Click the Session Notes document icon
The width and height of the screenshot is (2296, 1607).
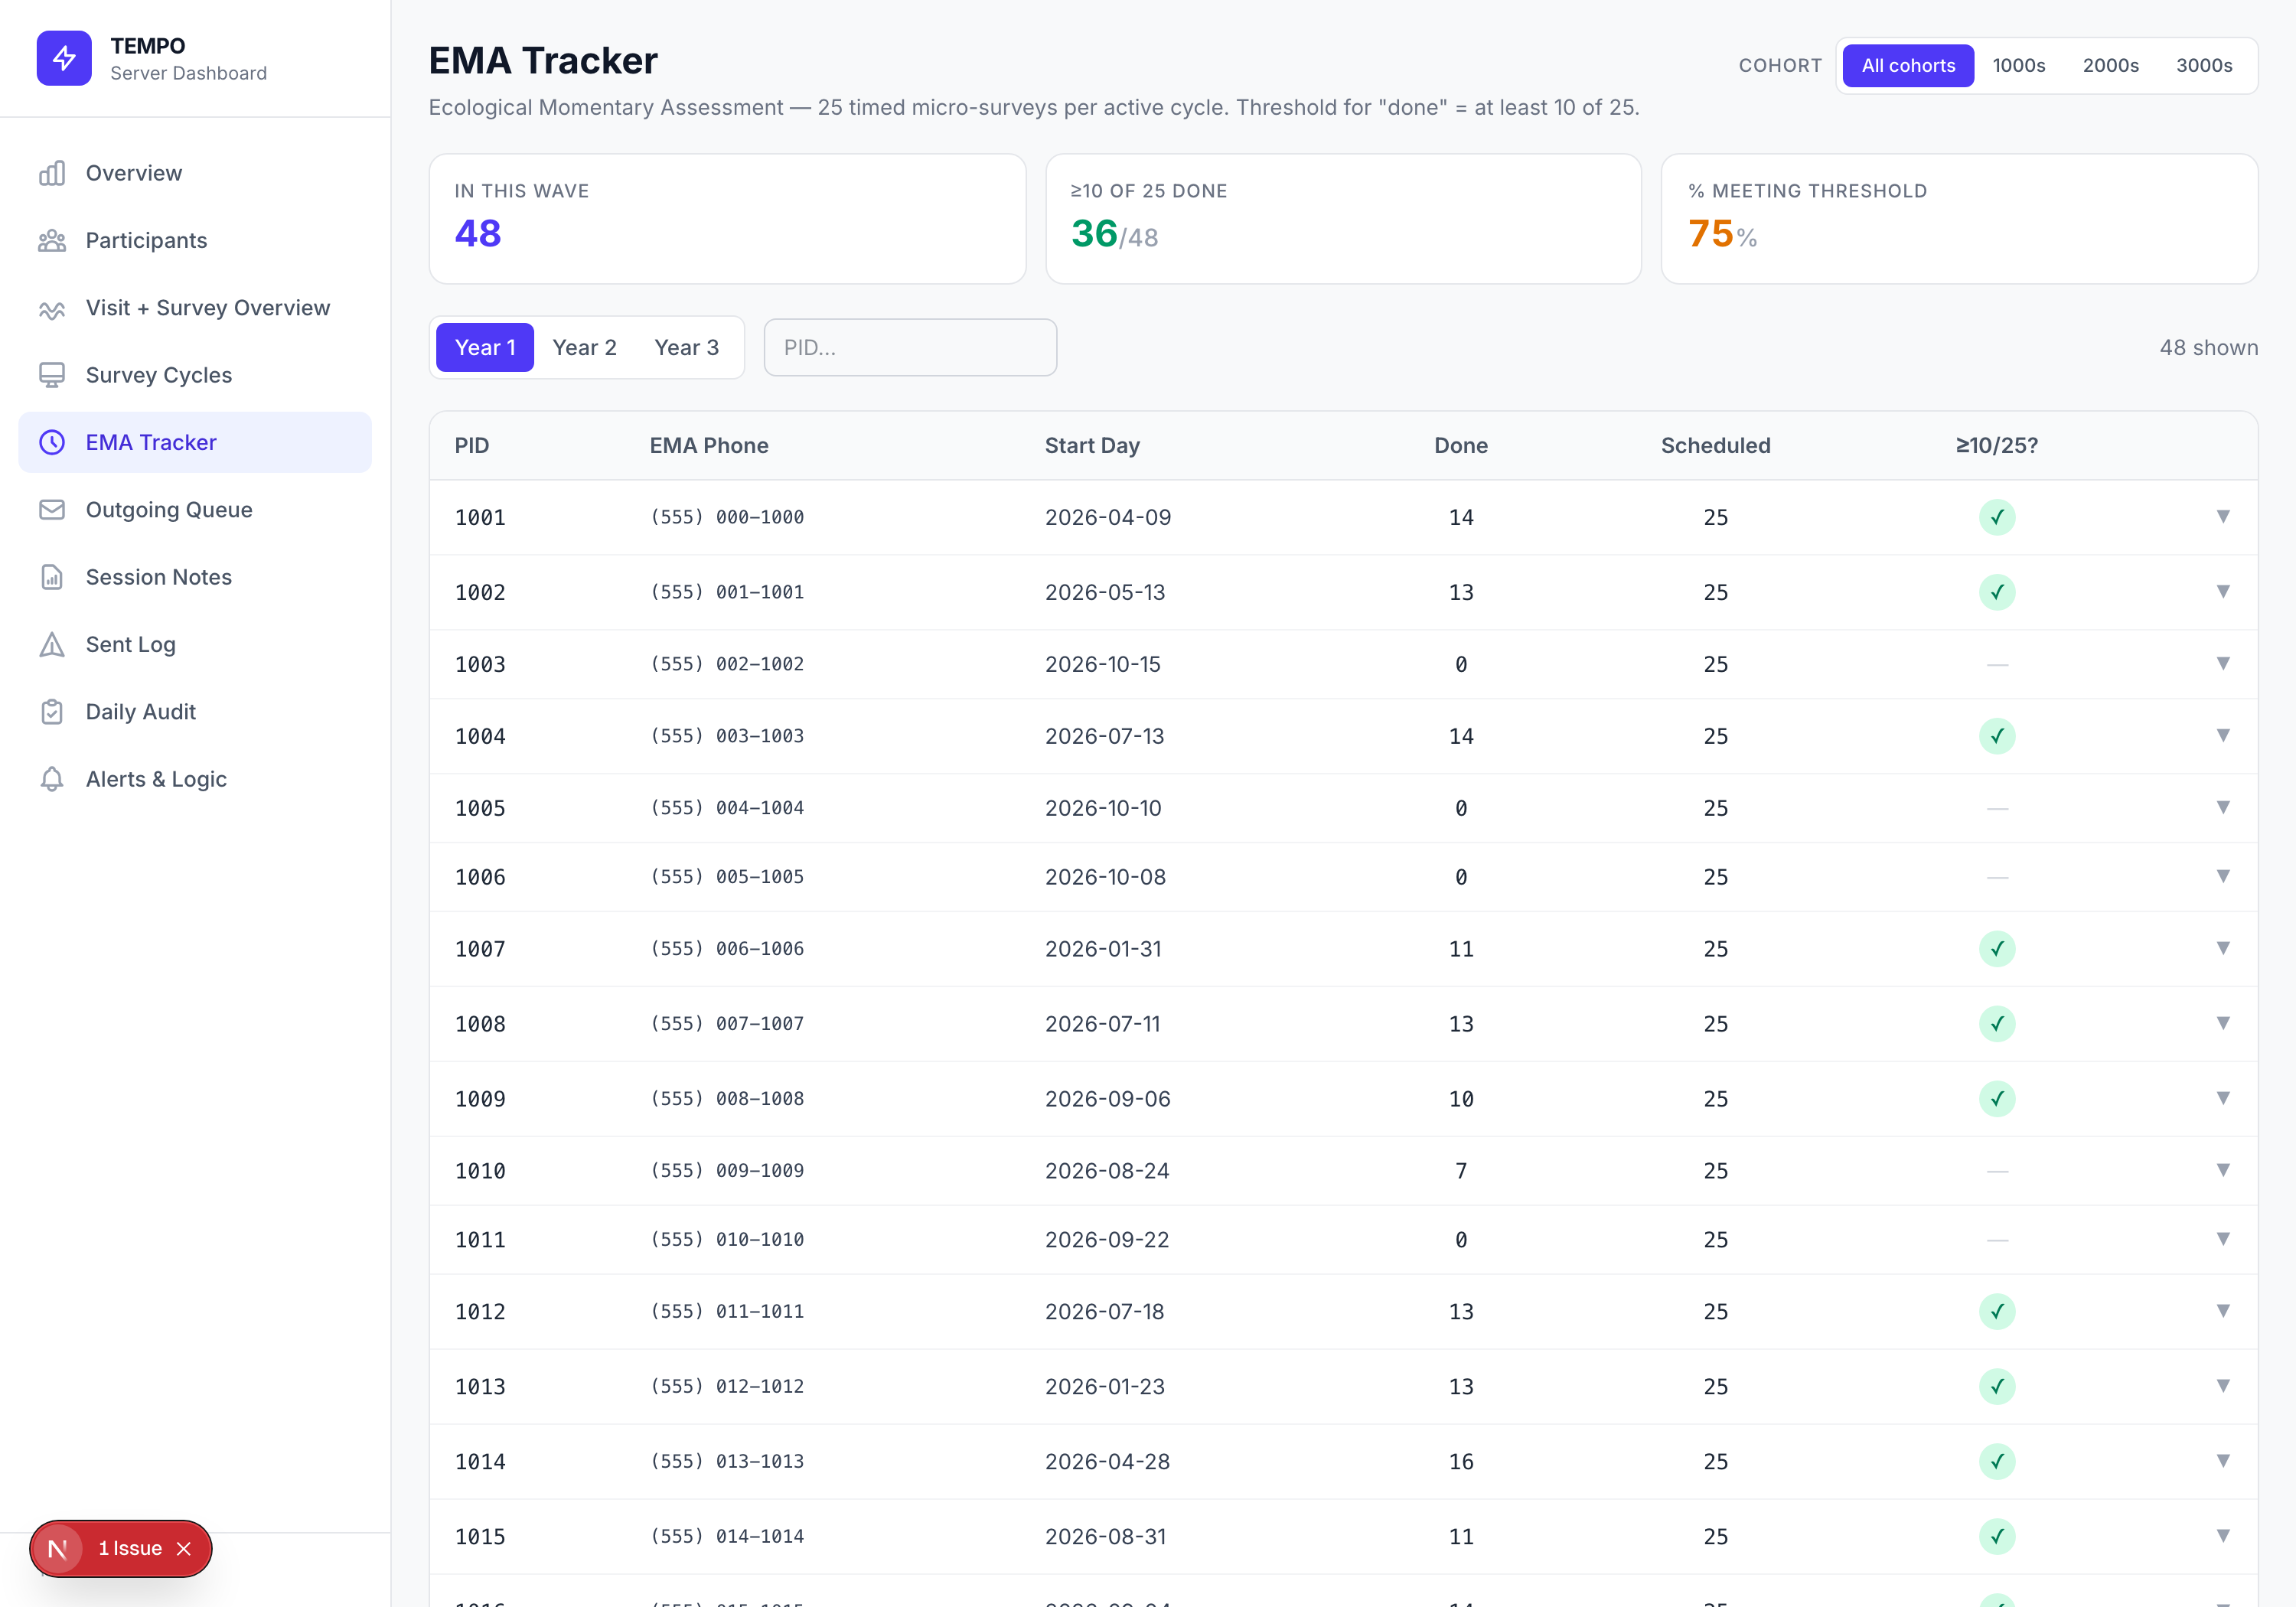(52, 577)
